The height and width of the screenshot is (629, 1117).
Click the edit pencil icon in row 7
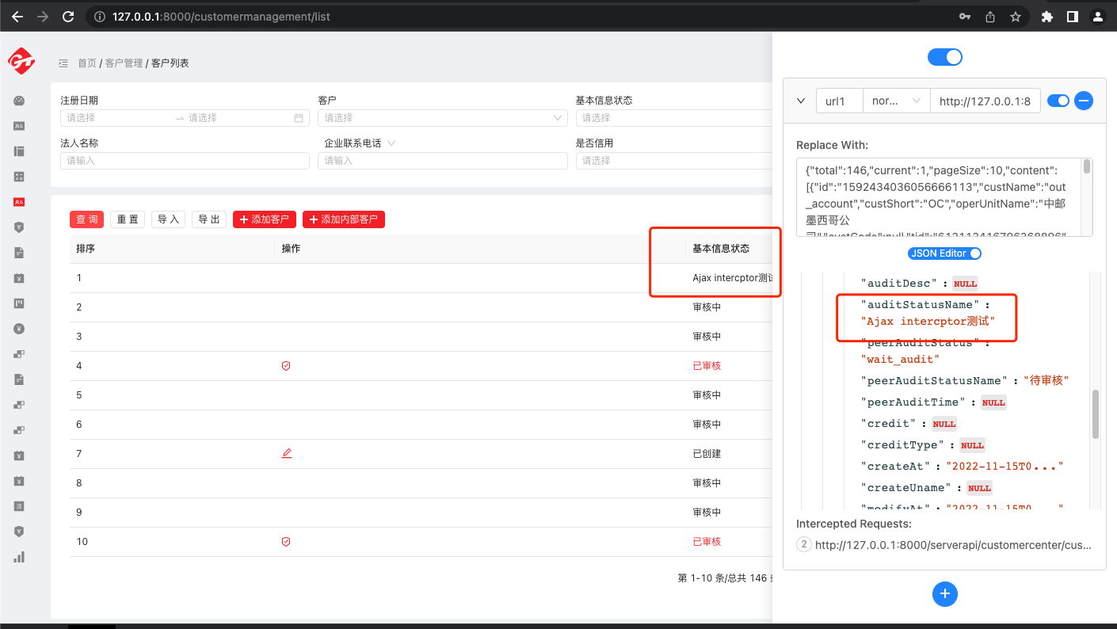pyautogui.click(x=287, y=454)
